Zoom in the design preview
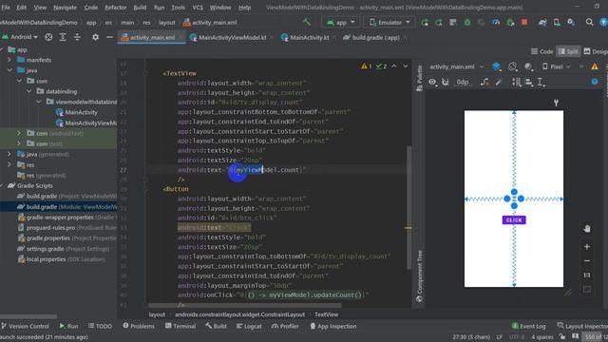The image size is (608, 342). 587,247
